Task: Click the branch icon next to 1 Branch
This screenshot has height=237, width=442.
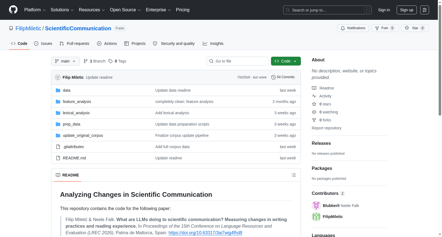Action: point(86,61)
